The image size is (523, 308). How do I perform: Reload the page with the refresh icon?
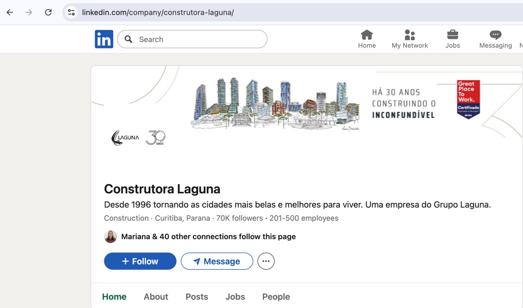coord(48,12)
